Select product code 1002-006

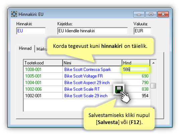pyautogui.click(x=33, y=89)
